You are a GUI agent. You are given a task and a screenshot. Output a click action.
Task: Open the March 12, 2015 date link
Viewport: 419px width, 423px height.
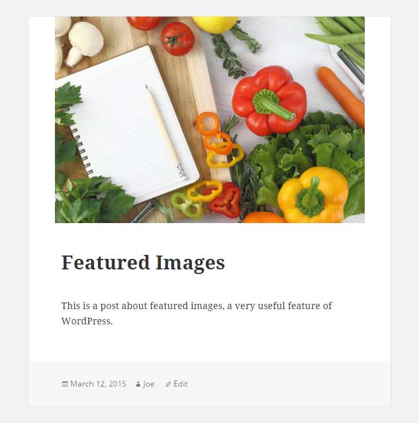click(98, 384)
